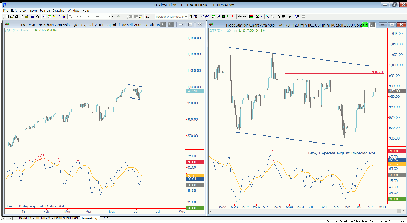Viewport: 407px width, 223px height.
Task: Type in the symbol command input field
Action: pos(87,17)
